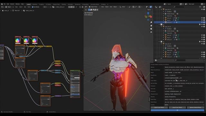Toggle the v3 collection render camera icon
This screenshot has width=206, height=116.
(x=204, y=42)
